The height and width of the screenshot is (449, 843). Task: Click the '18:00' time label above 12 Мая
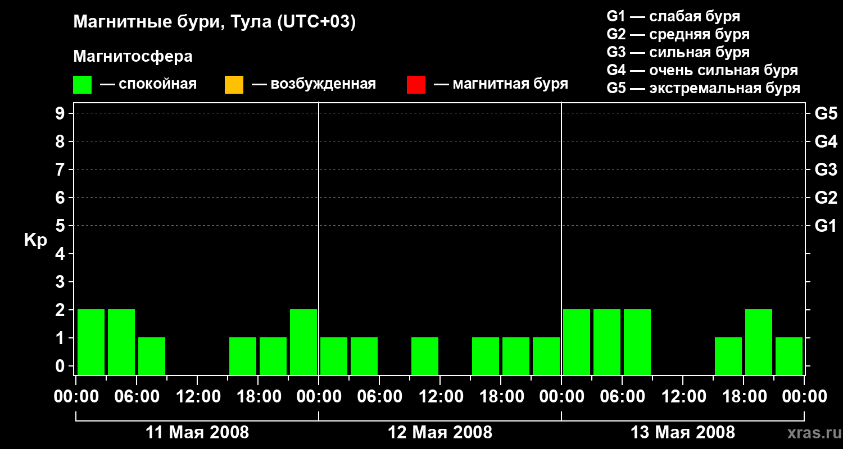501,397
